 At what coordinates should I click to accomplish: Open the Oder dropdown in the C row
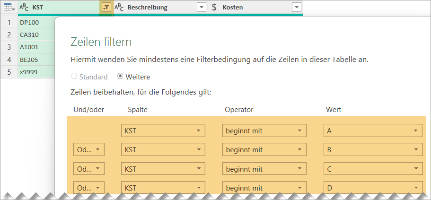tap(89, 168)
